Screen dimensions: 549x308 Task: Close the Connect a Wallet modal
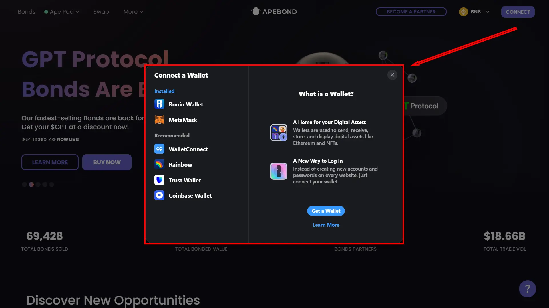pos(392,75)
